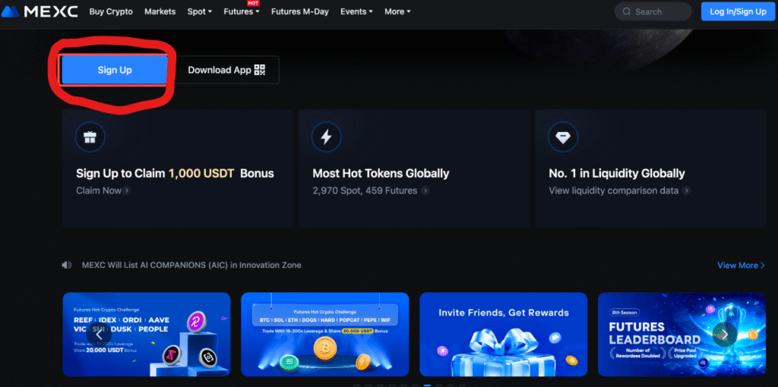Open the Buy Crypto menu item

111,11
